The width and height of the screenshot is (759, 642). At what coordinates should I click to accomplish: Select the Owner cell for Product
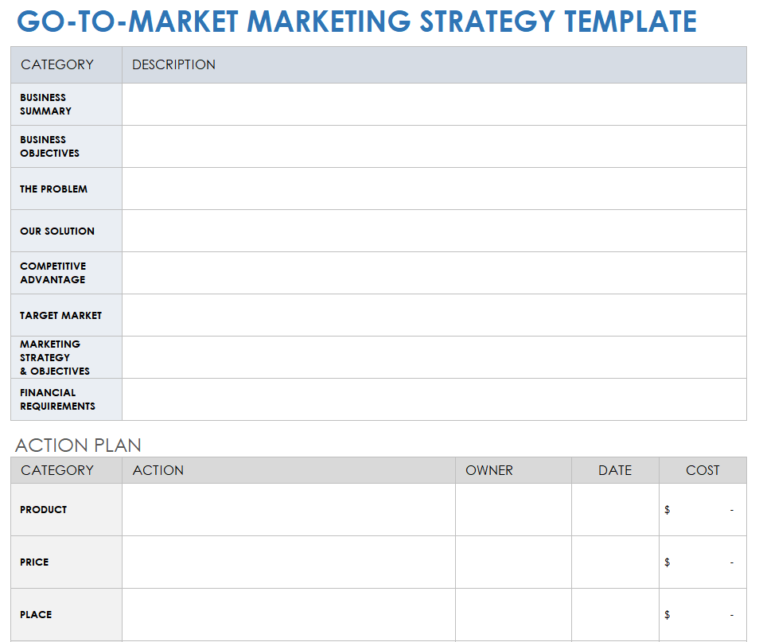coord(513,509)
